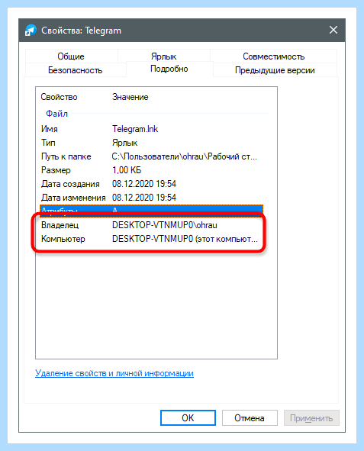Click the DESKTOP-VTNMUP0\ohrau owner value
Viewport: 364px width, 451px height.
(165, 225)
